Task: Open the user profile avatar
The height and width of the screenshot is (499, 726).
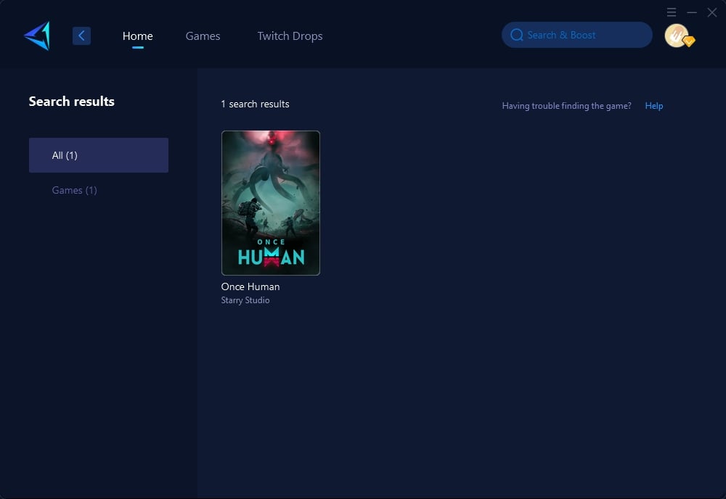Action: point(677,36)
